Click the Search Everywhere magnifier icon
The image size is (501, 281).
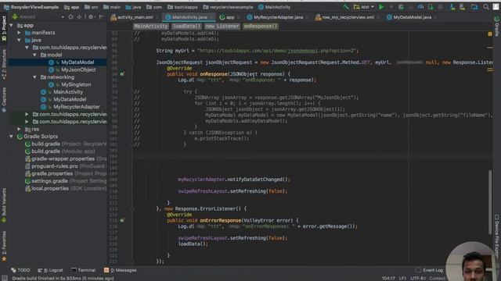(x=486, y=7)
